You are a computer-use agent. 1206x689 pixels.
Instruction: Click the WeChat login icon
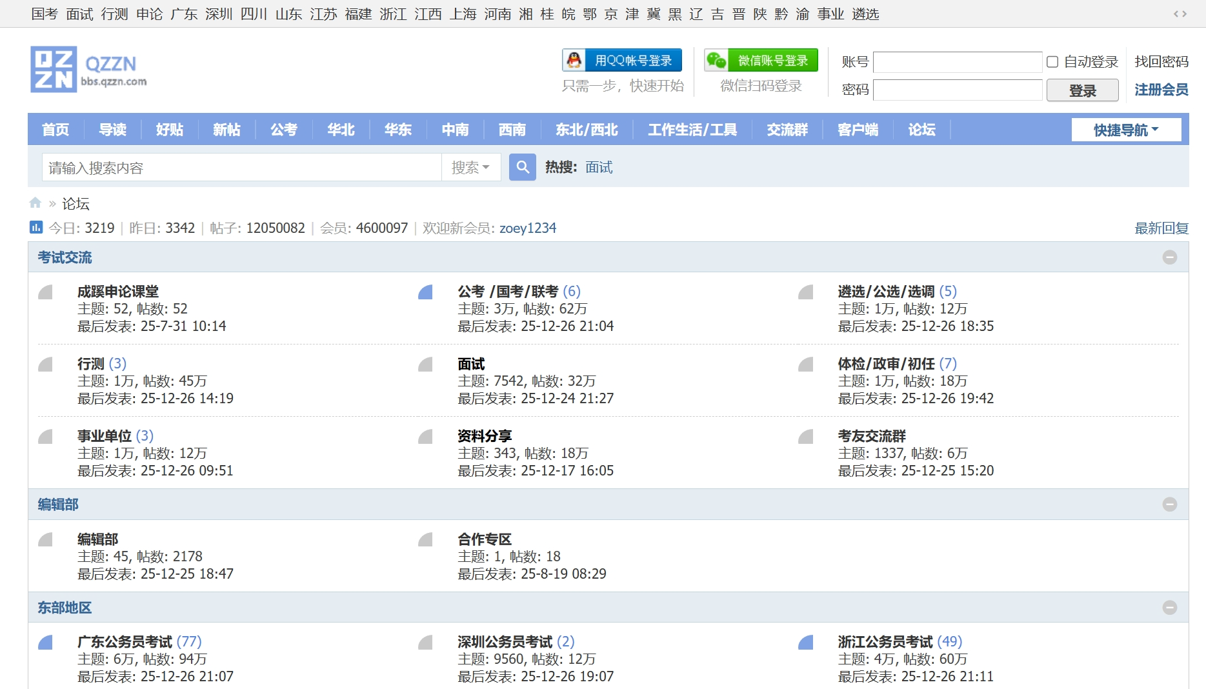[x=716, y=61]
